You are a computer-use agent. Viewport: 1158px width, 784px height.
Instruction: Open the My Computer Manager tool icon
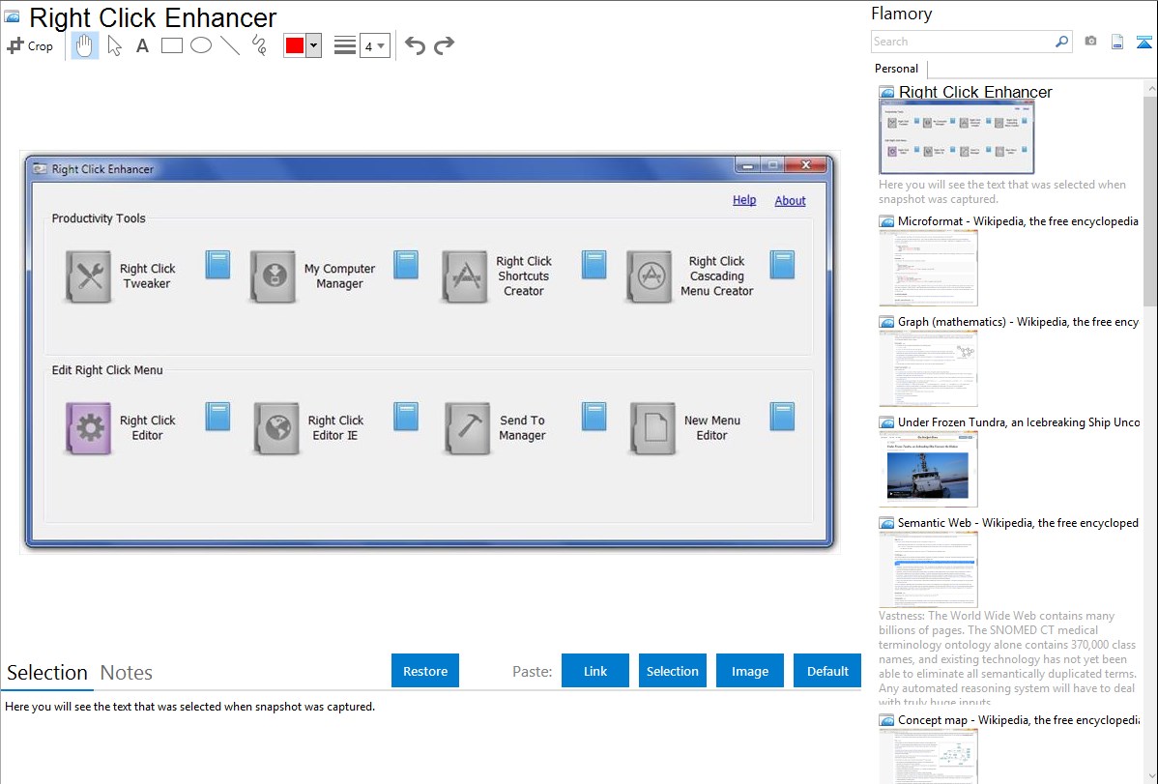point(274,276)
